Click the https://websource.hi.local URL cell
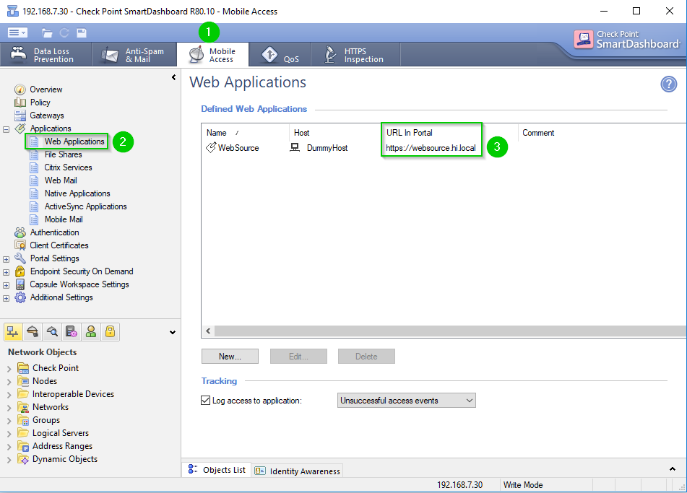Screen dimensions: 687x493 point(431,148)
